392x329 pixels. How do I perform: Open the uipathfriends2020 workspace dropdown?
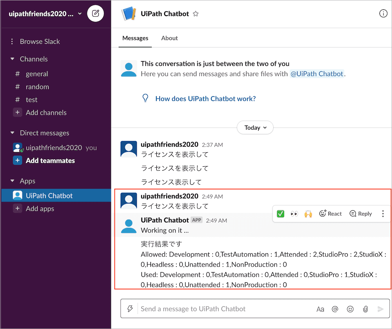click(x=80, y=13)
